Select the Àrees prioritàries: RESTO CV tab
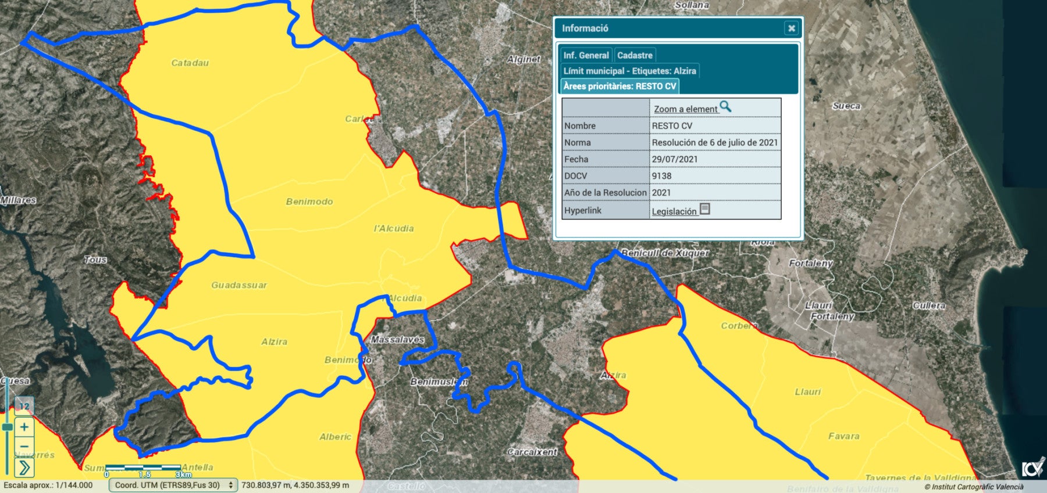The image size is (1047, 493). pos(619,86)
